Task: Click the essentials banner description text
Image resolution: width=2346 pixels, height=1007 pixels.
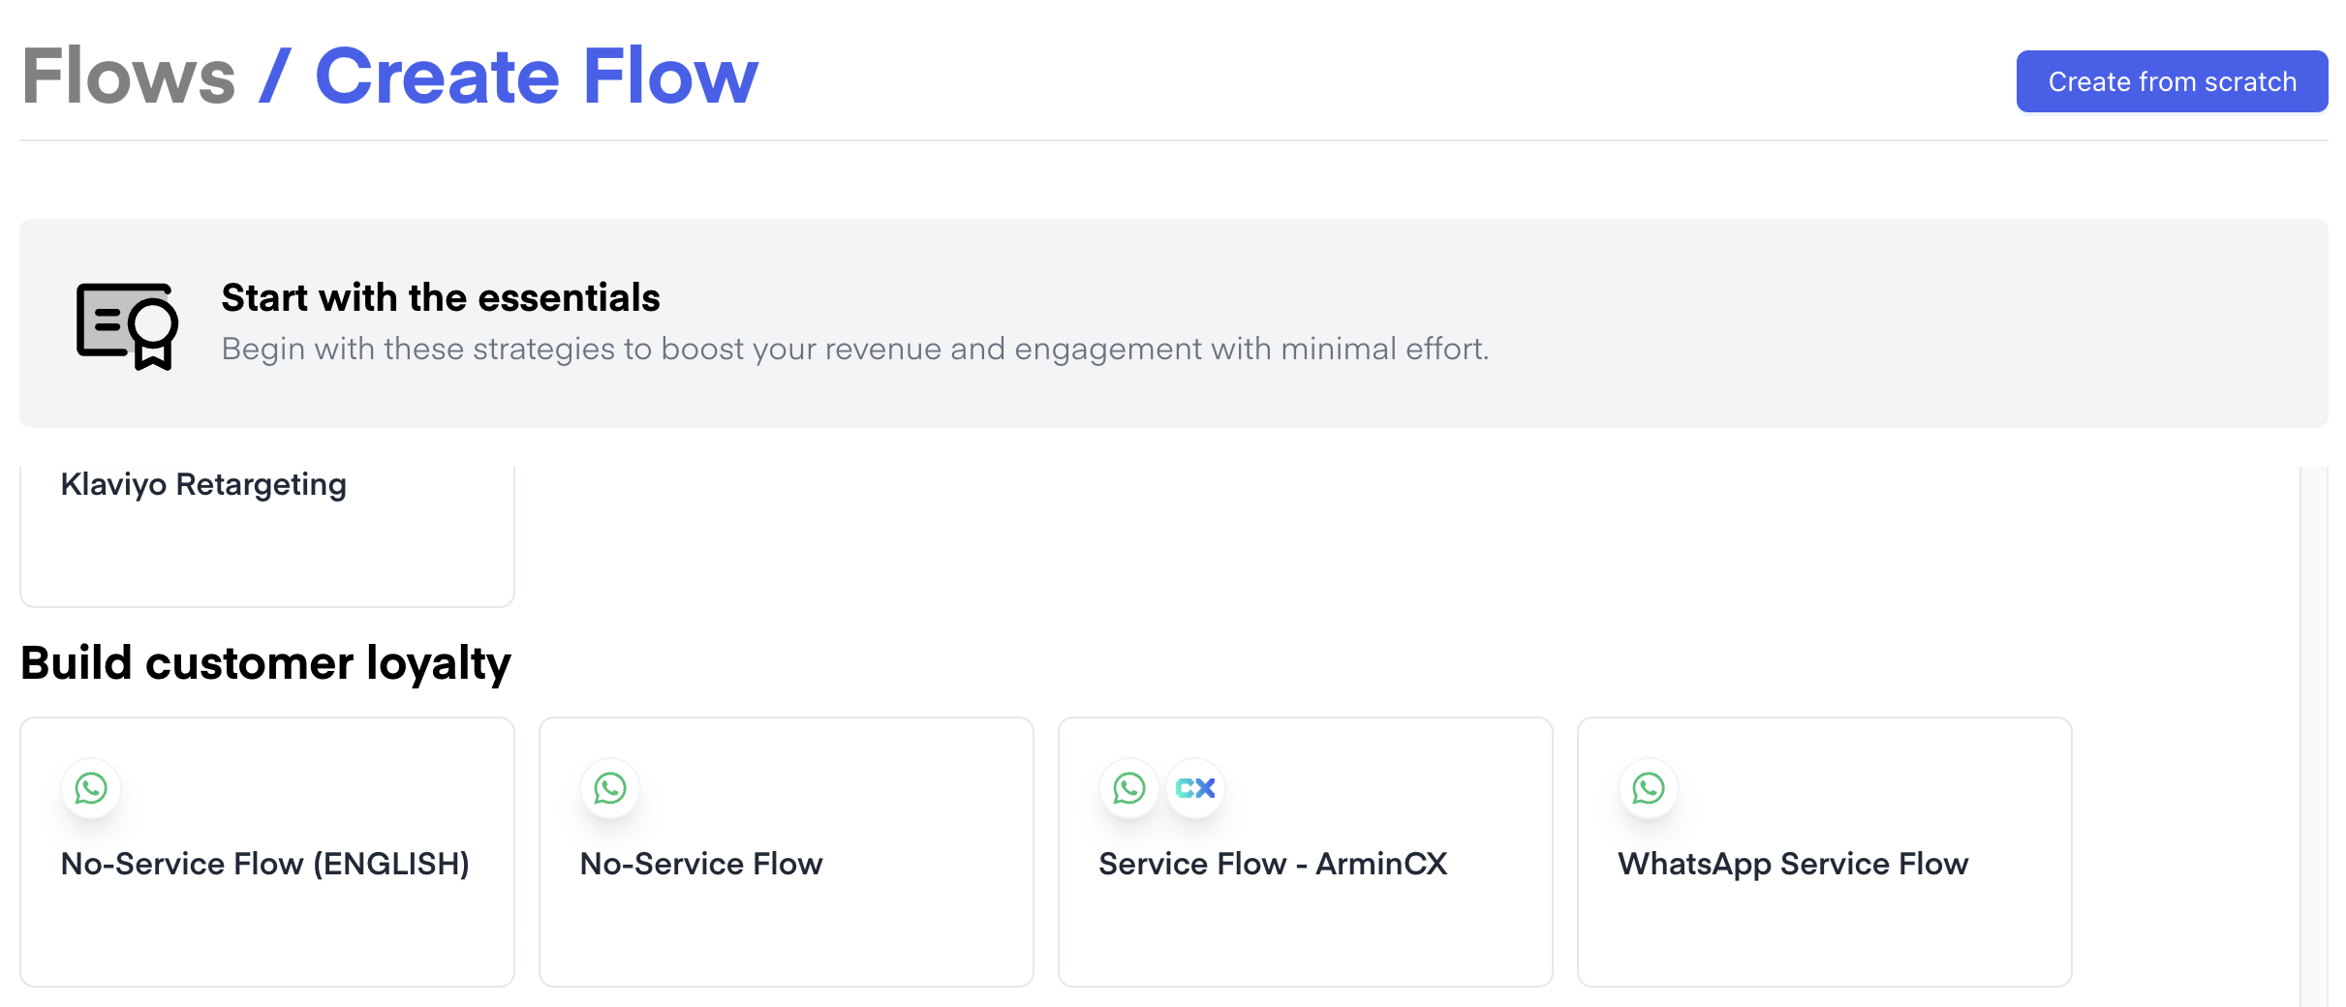Action: (x=854, y=349)
